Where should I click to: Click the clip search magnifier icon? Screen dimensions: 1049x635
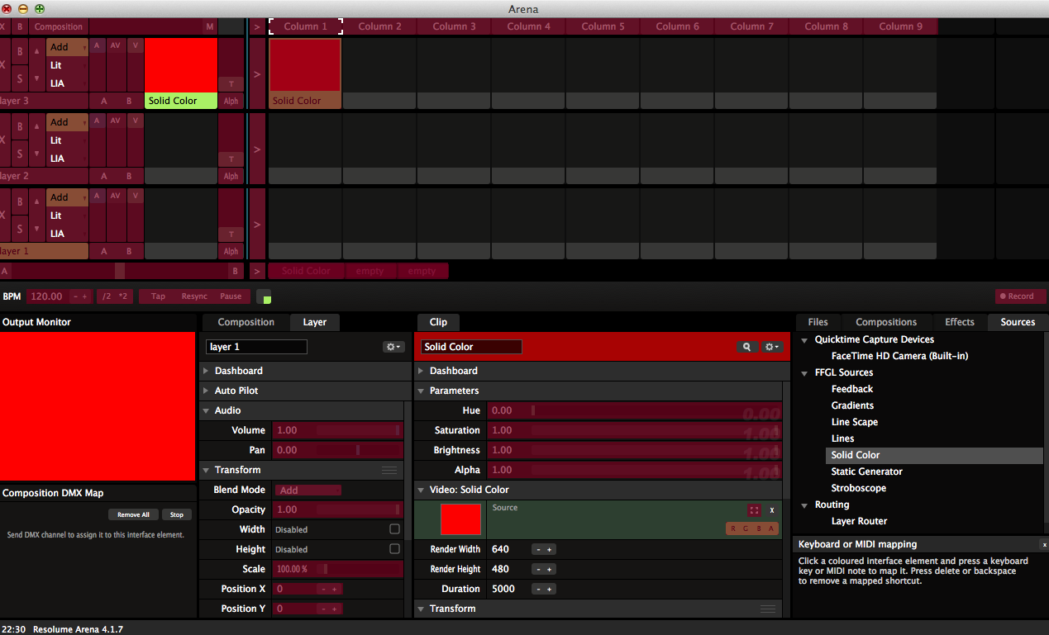pos(746,348)
